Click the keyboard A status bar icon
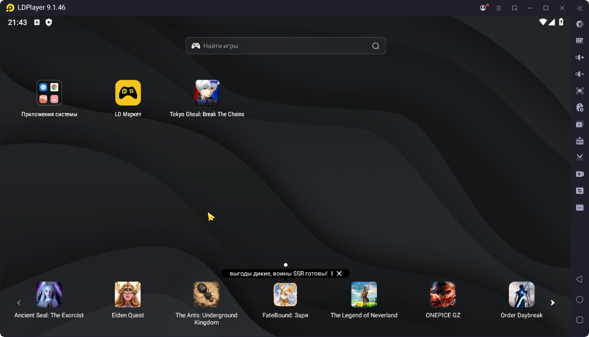Image resolution: width=589 pixels, height=337 pixels. click(37, 22)
